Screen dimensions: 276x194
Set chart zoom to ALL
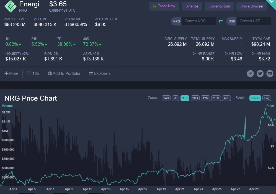tap(226, 98)
